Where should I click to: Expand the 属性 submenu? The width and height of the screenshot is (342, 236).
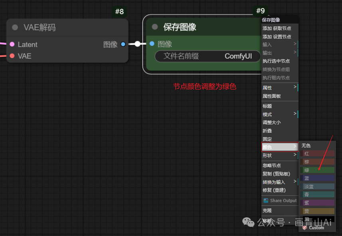(280, 88)
